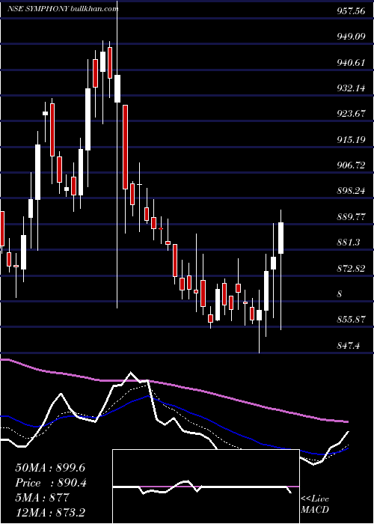The image size is (374, 524).
Task: Click the 5MA : 877 readout
Action: click(42, 498)
